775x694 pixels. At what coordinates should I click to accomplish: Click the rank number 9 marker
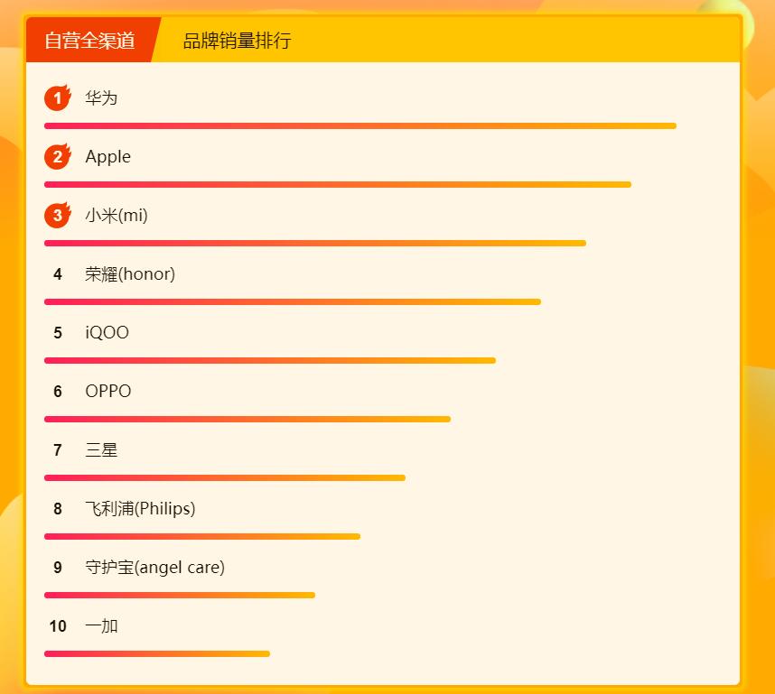click(57, 568)
